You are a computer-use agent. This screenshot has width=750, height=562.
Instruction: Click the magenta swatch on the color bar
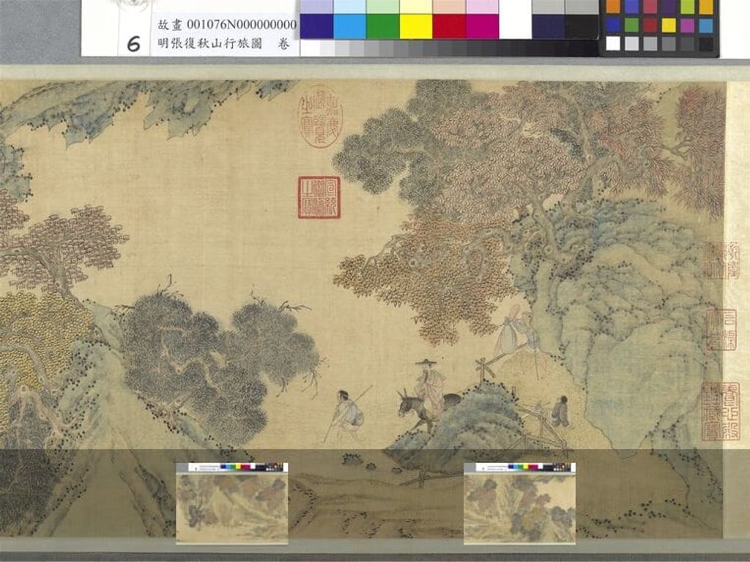[x=482, y=26]
